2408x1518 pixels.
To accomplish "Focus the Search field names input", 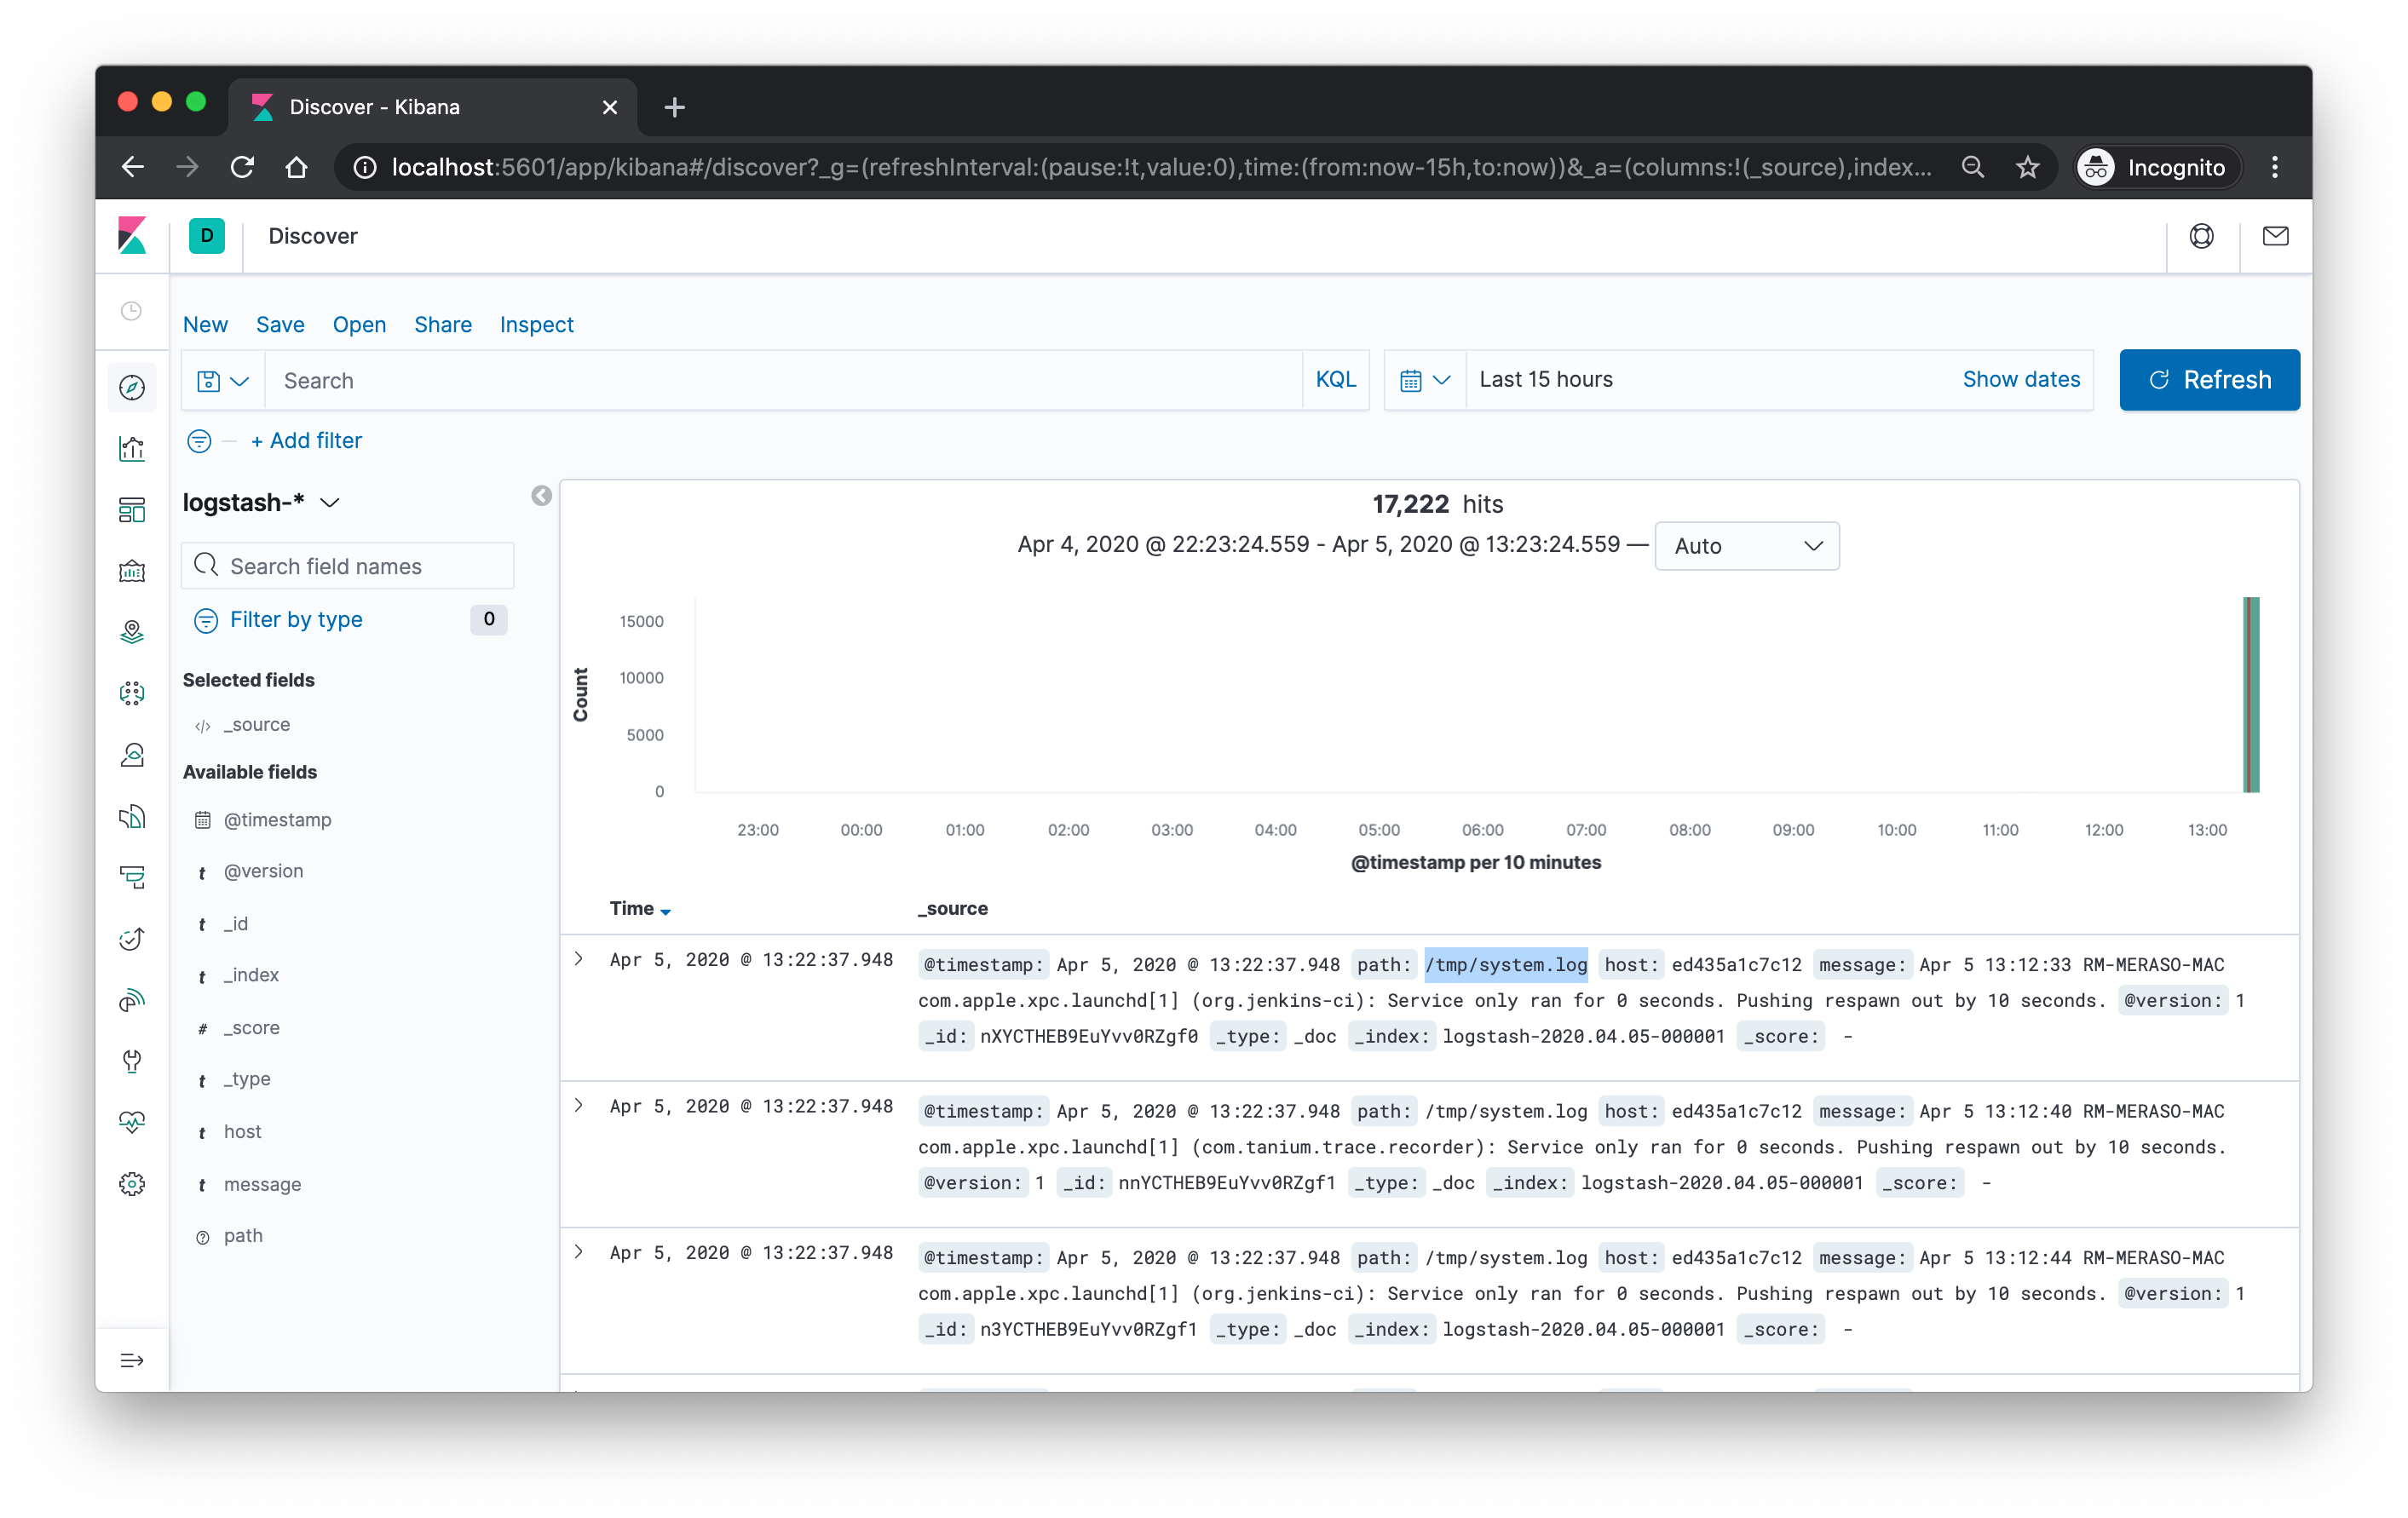I will tap(347, 566).
